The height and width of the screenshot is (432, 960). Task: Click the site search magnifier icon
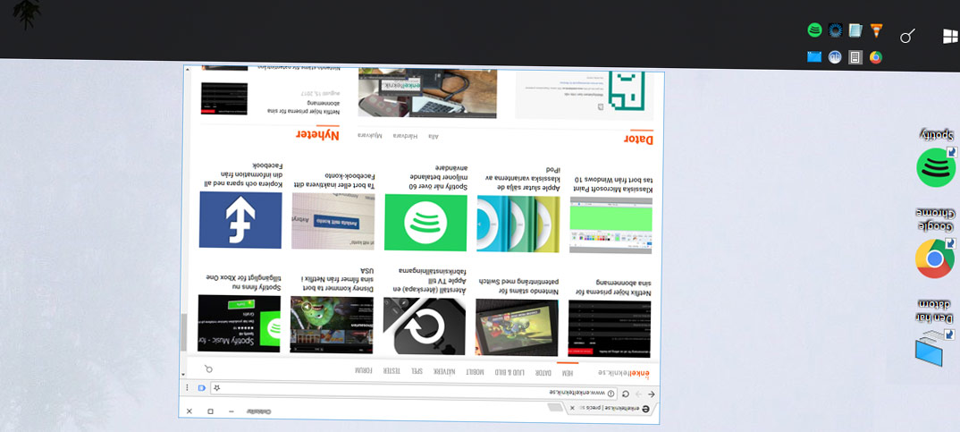click(209, 368)
